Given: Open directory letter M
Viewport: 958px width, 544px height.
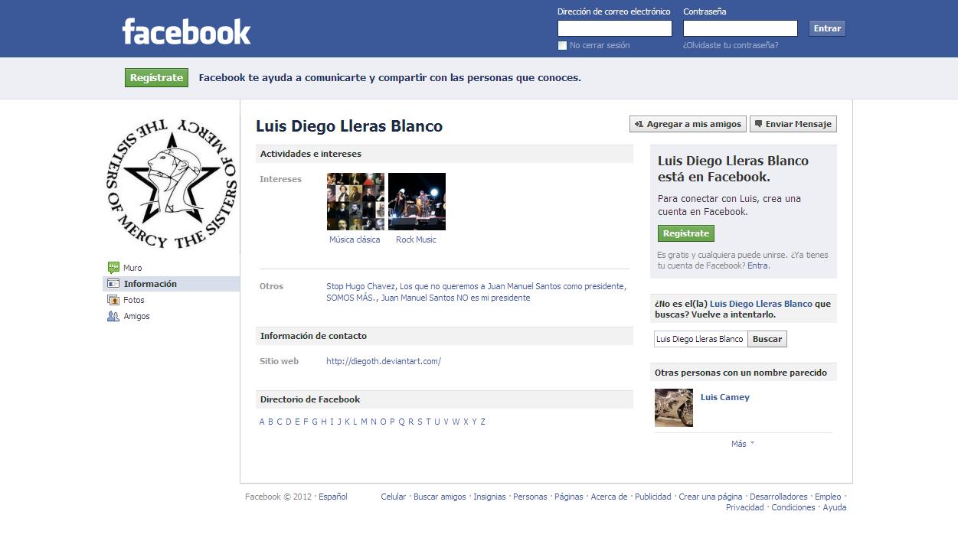Looking at the screenshot, I should (365, 422).
